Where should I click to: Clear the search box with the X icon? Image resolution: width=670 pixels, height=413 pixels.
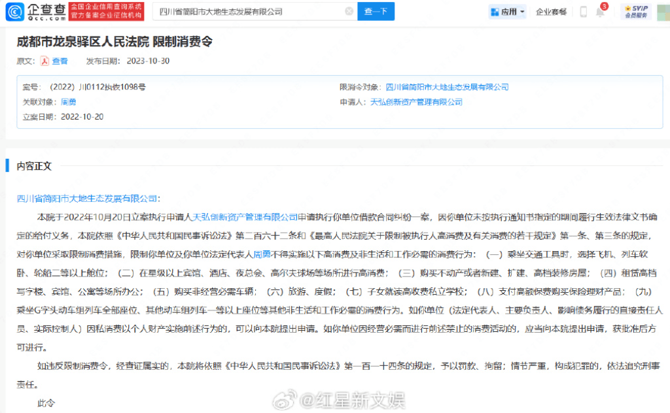pyautogui.click(x=349, y=11)
